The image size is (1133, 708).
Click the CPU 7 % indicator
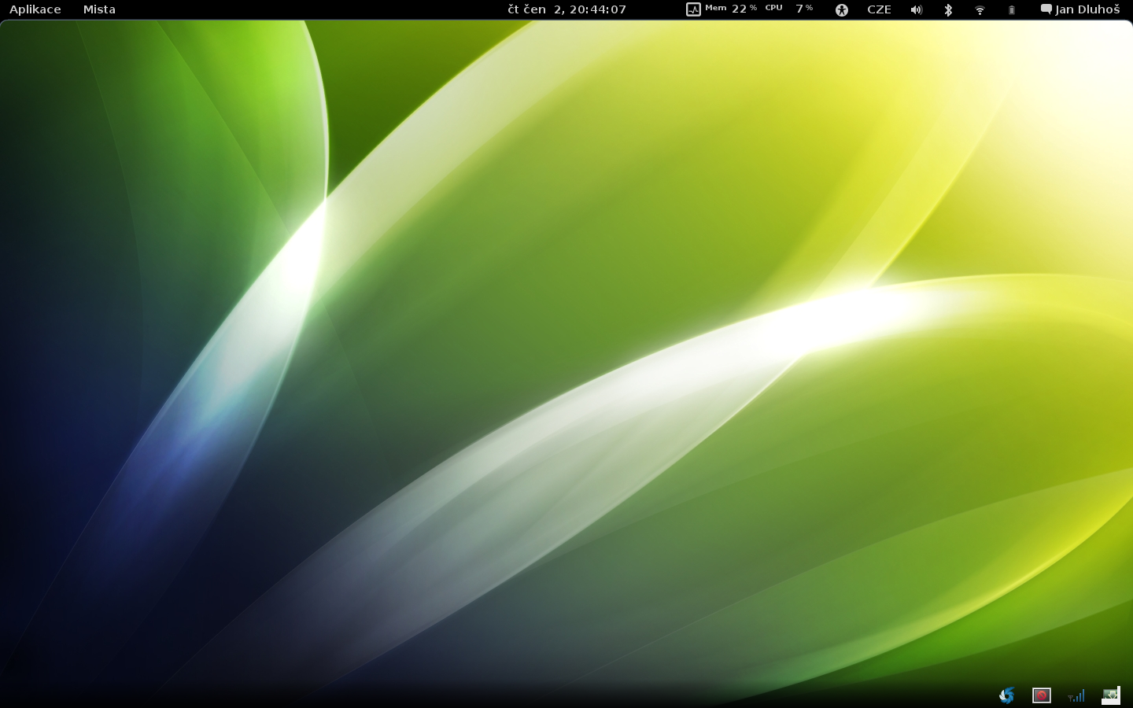point(789,9)
